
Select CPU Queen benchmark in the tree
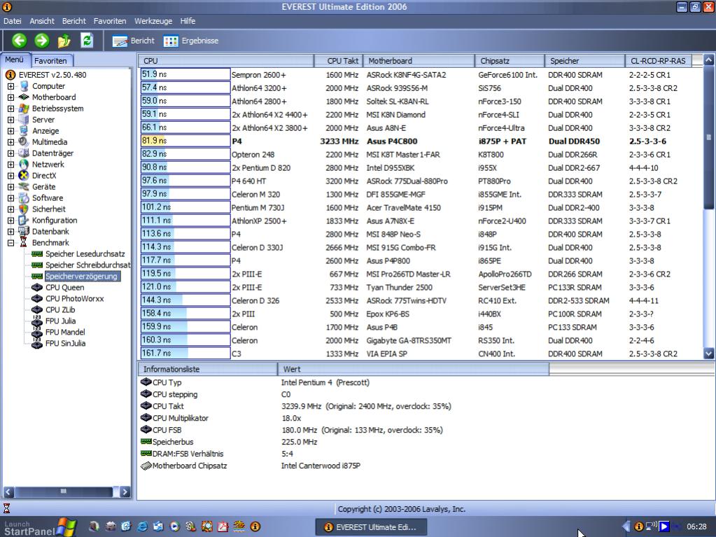tap(64, 287)
